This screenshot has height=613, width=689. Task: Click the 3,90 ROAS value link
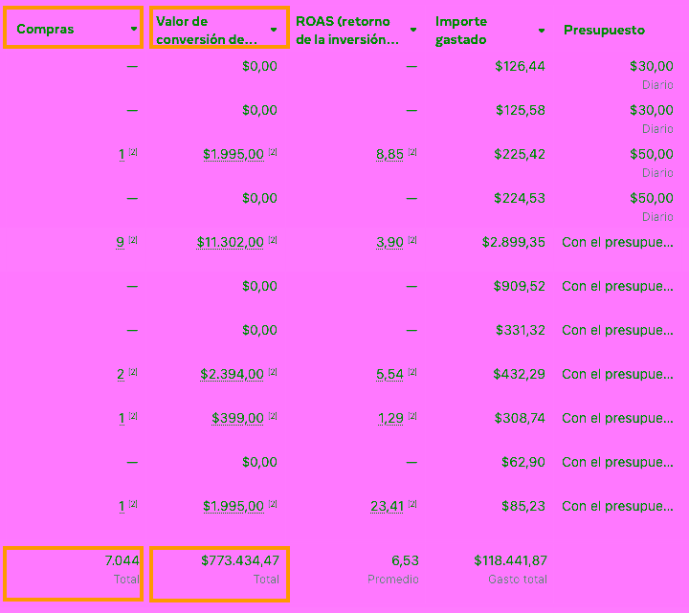click(389, 243)
